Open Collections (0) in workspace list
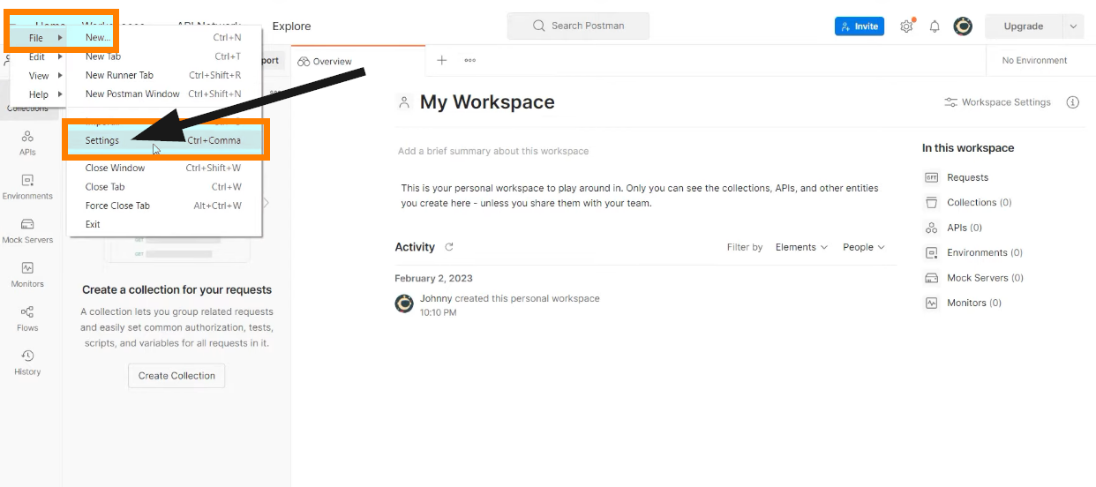This screenshot has height=487, width=1096. click(x=968, y=202)
